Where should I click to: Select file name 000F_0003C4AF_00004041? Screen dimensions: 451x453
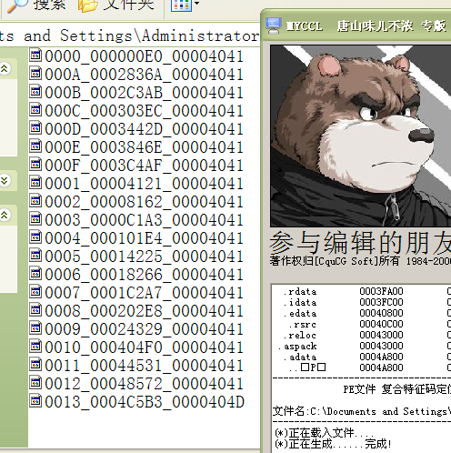click(144, 166)
